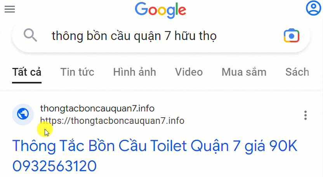Viewport: 323px width, 177px height.
Task: Click the https://thongtacboncauquan7.info URL line
Action: coord(112,121)
